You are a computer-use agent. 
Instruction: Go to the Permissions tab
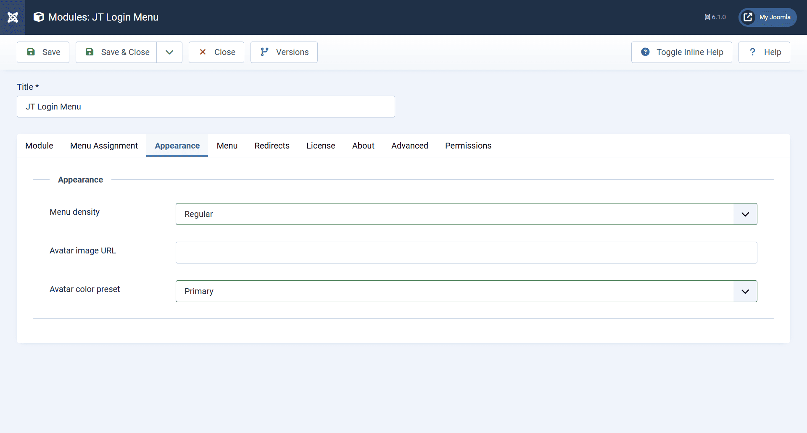[x=468, y=146]
